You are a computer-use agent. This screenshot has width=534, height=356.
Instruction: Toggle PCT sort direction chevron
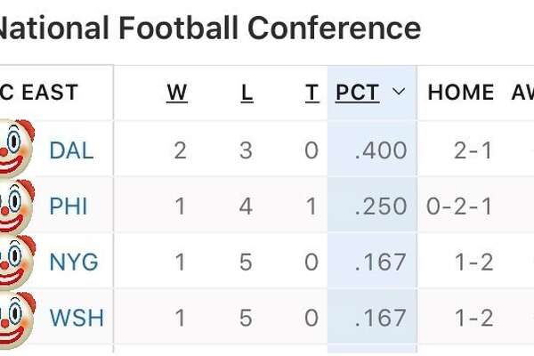point(399,92)
